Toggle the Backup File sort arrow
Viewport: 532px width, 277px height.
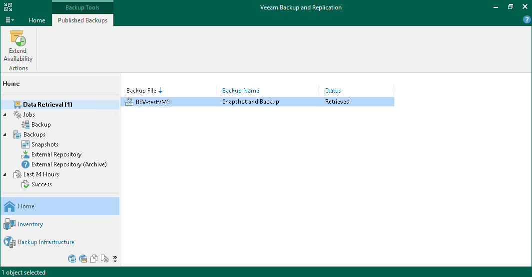pos(160,91)
